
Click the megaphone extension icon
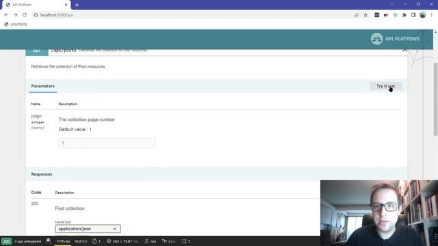386,15
